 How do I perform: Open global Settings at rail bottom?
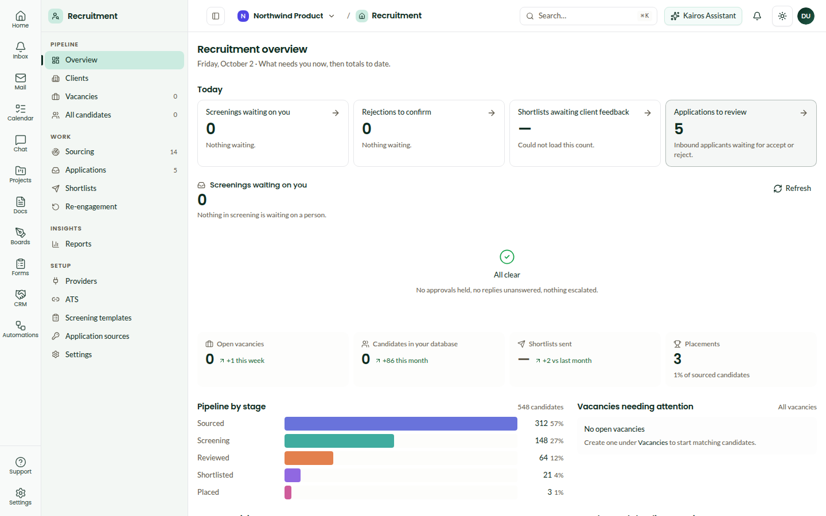(21, 497)
